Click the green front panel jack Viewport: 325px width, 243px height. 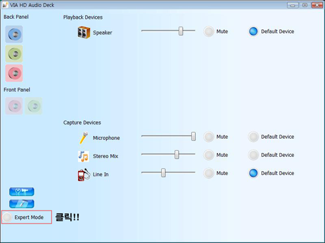tap(34, 106)
